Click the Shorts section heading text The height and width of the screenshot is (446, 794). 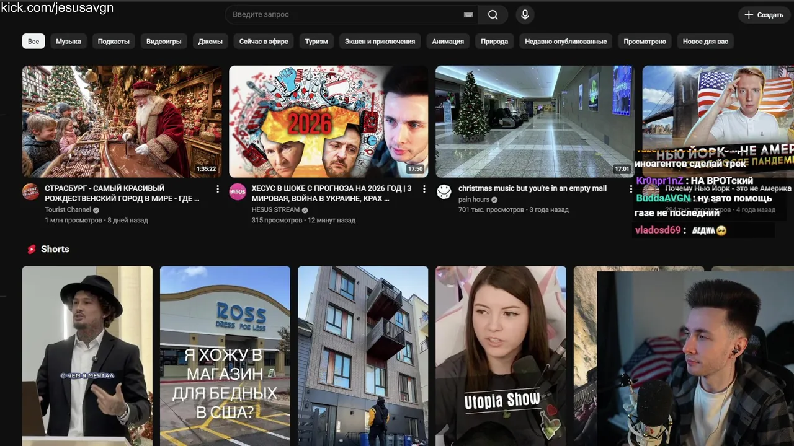[55, 249]
